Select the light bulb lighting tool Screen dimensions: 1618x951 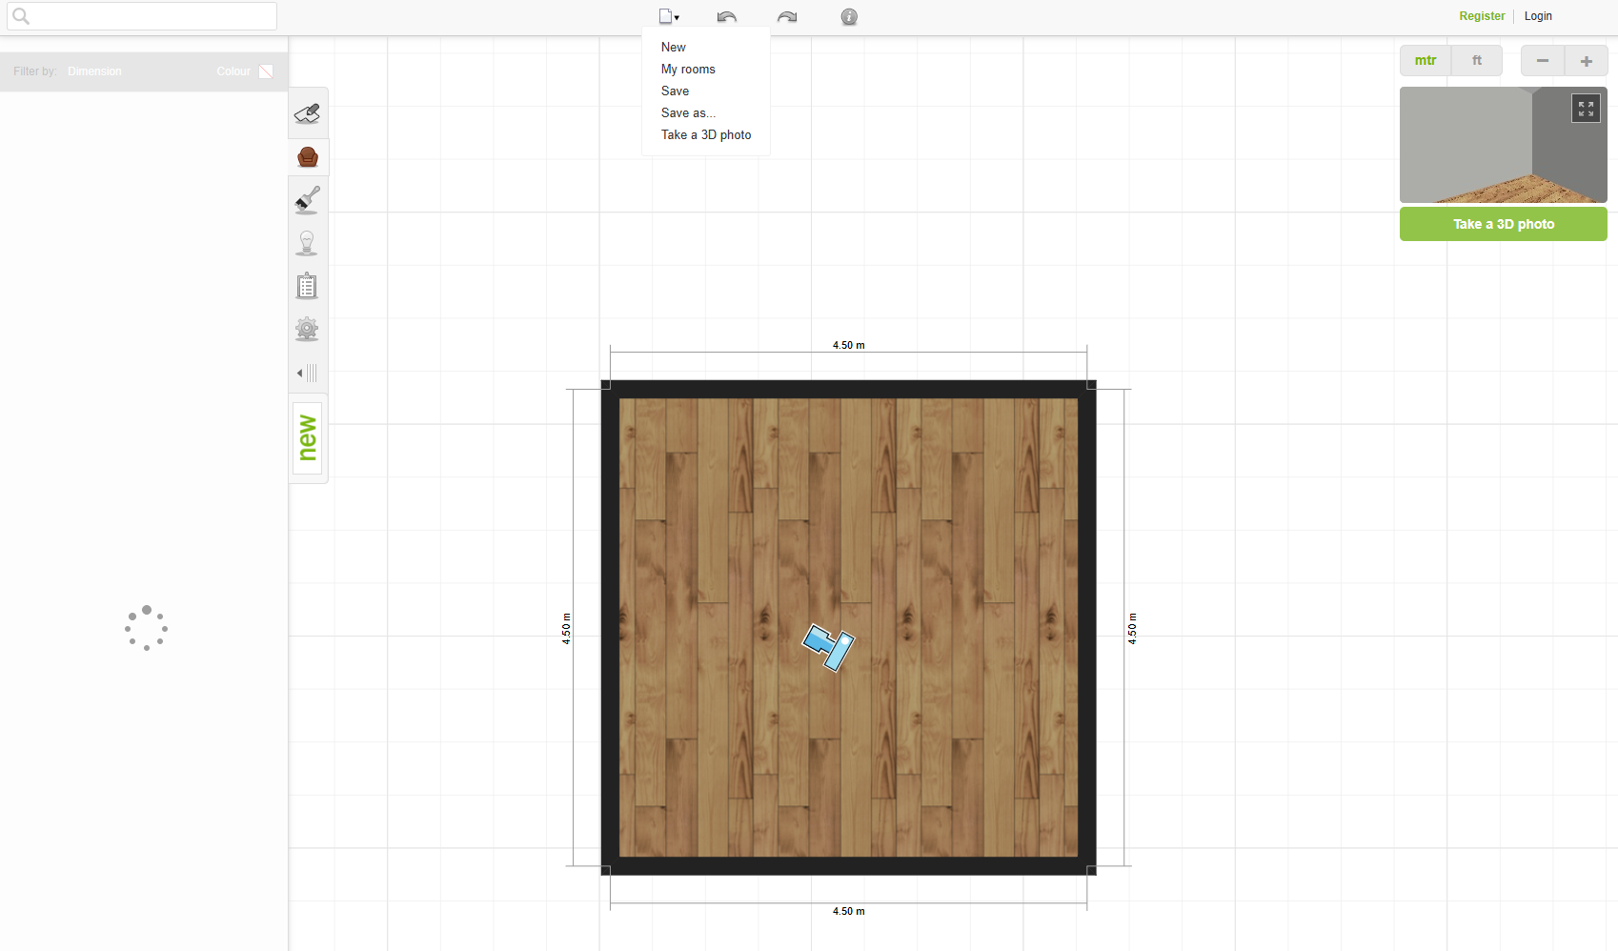coord(307,243)
